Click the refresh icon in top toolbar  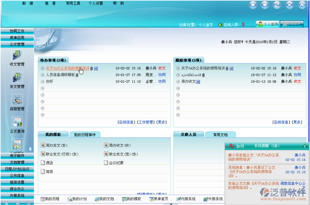click(277, 5)
